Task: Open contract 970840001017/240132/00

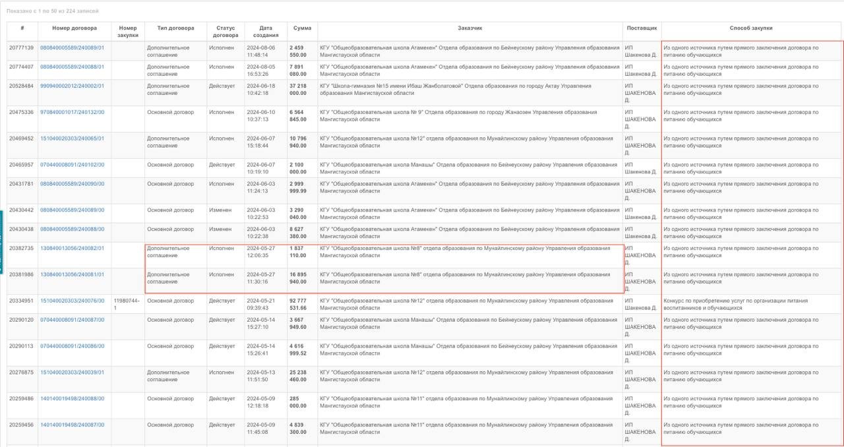Action: (x=72, y=112)
